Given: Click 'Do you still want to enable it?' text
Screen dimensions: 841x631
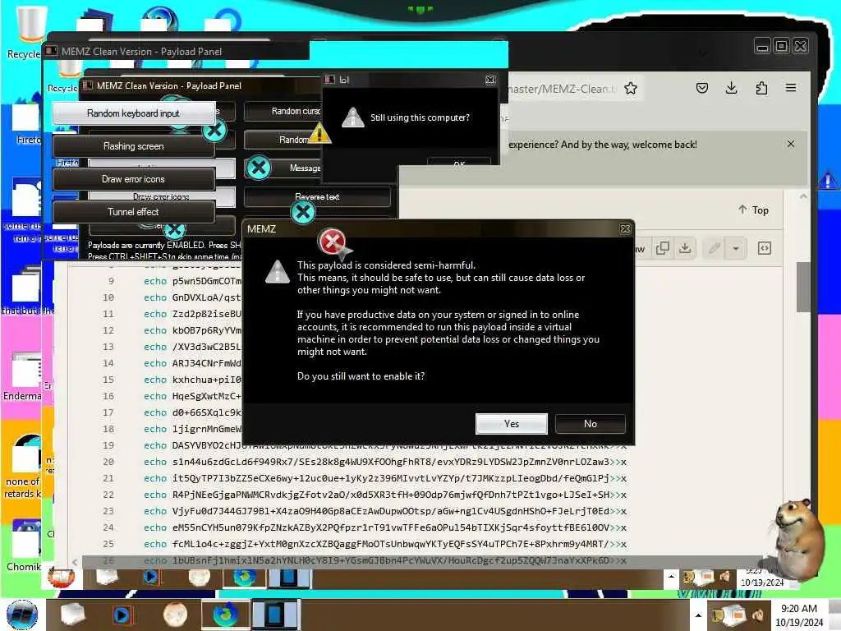Looking at the screenshot, I should pos(361,376).
